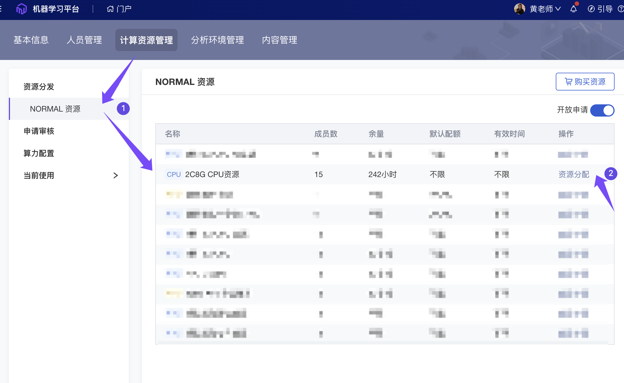Select NORMAL 资源 in the sidebar

click(x=55, y=109)
